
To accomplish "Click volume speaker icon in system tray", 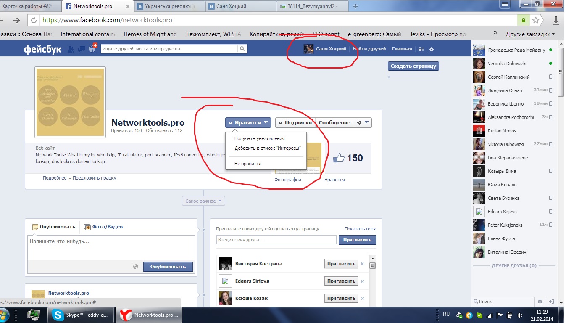I will coord(520,315).
